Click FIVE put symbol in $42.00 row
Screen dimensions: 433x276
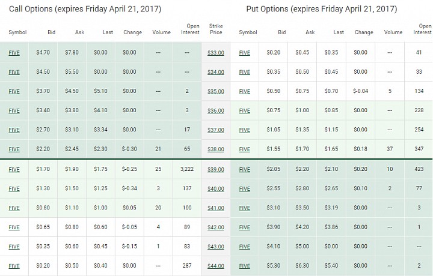point(244,227)
